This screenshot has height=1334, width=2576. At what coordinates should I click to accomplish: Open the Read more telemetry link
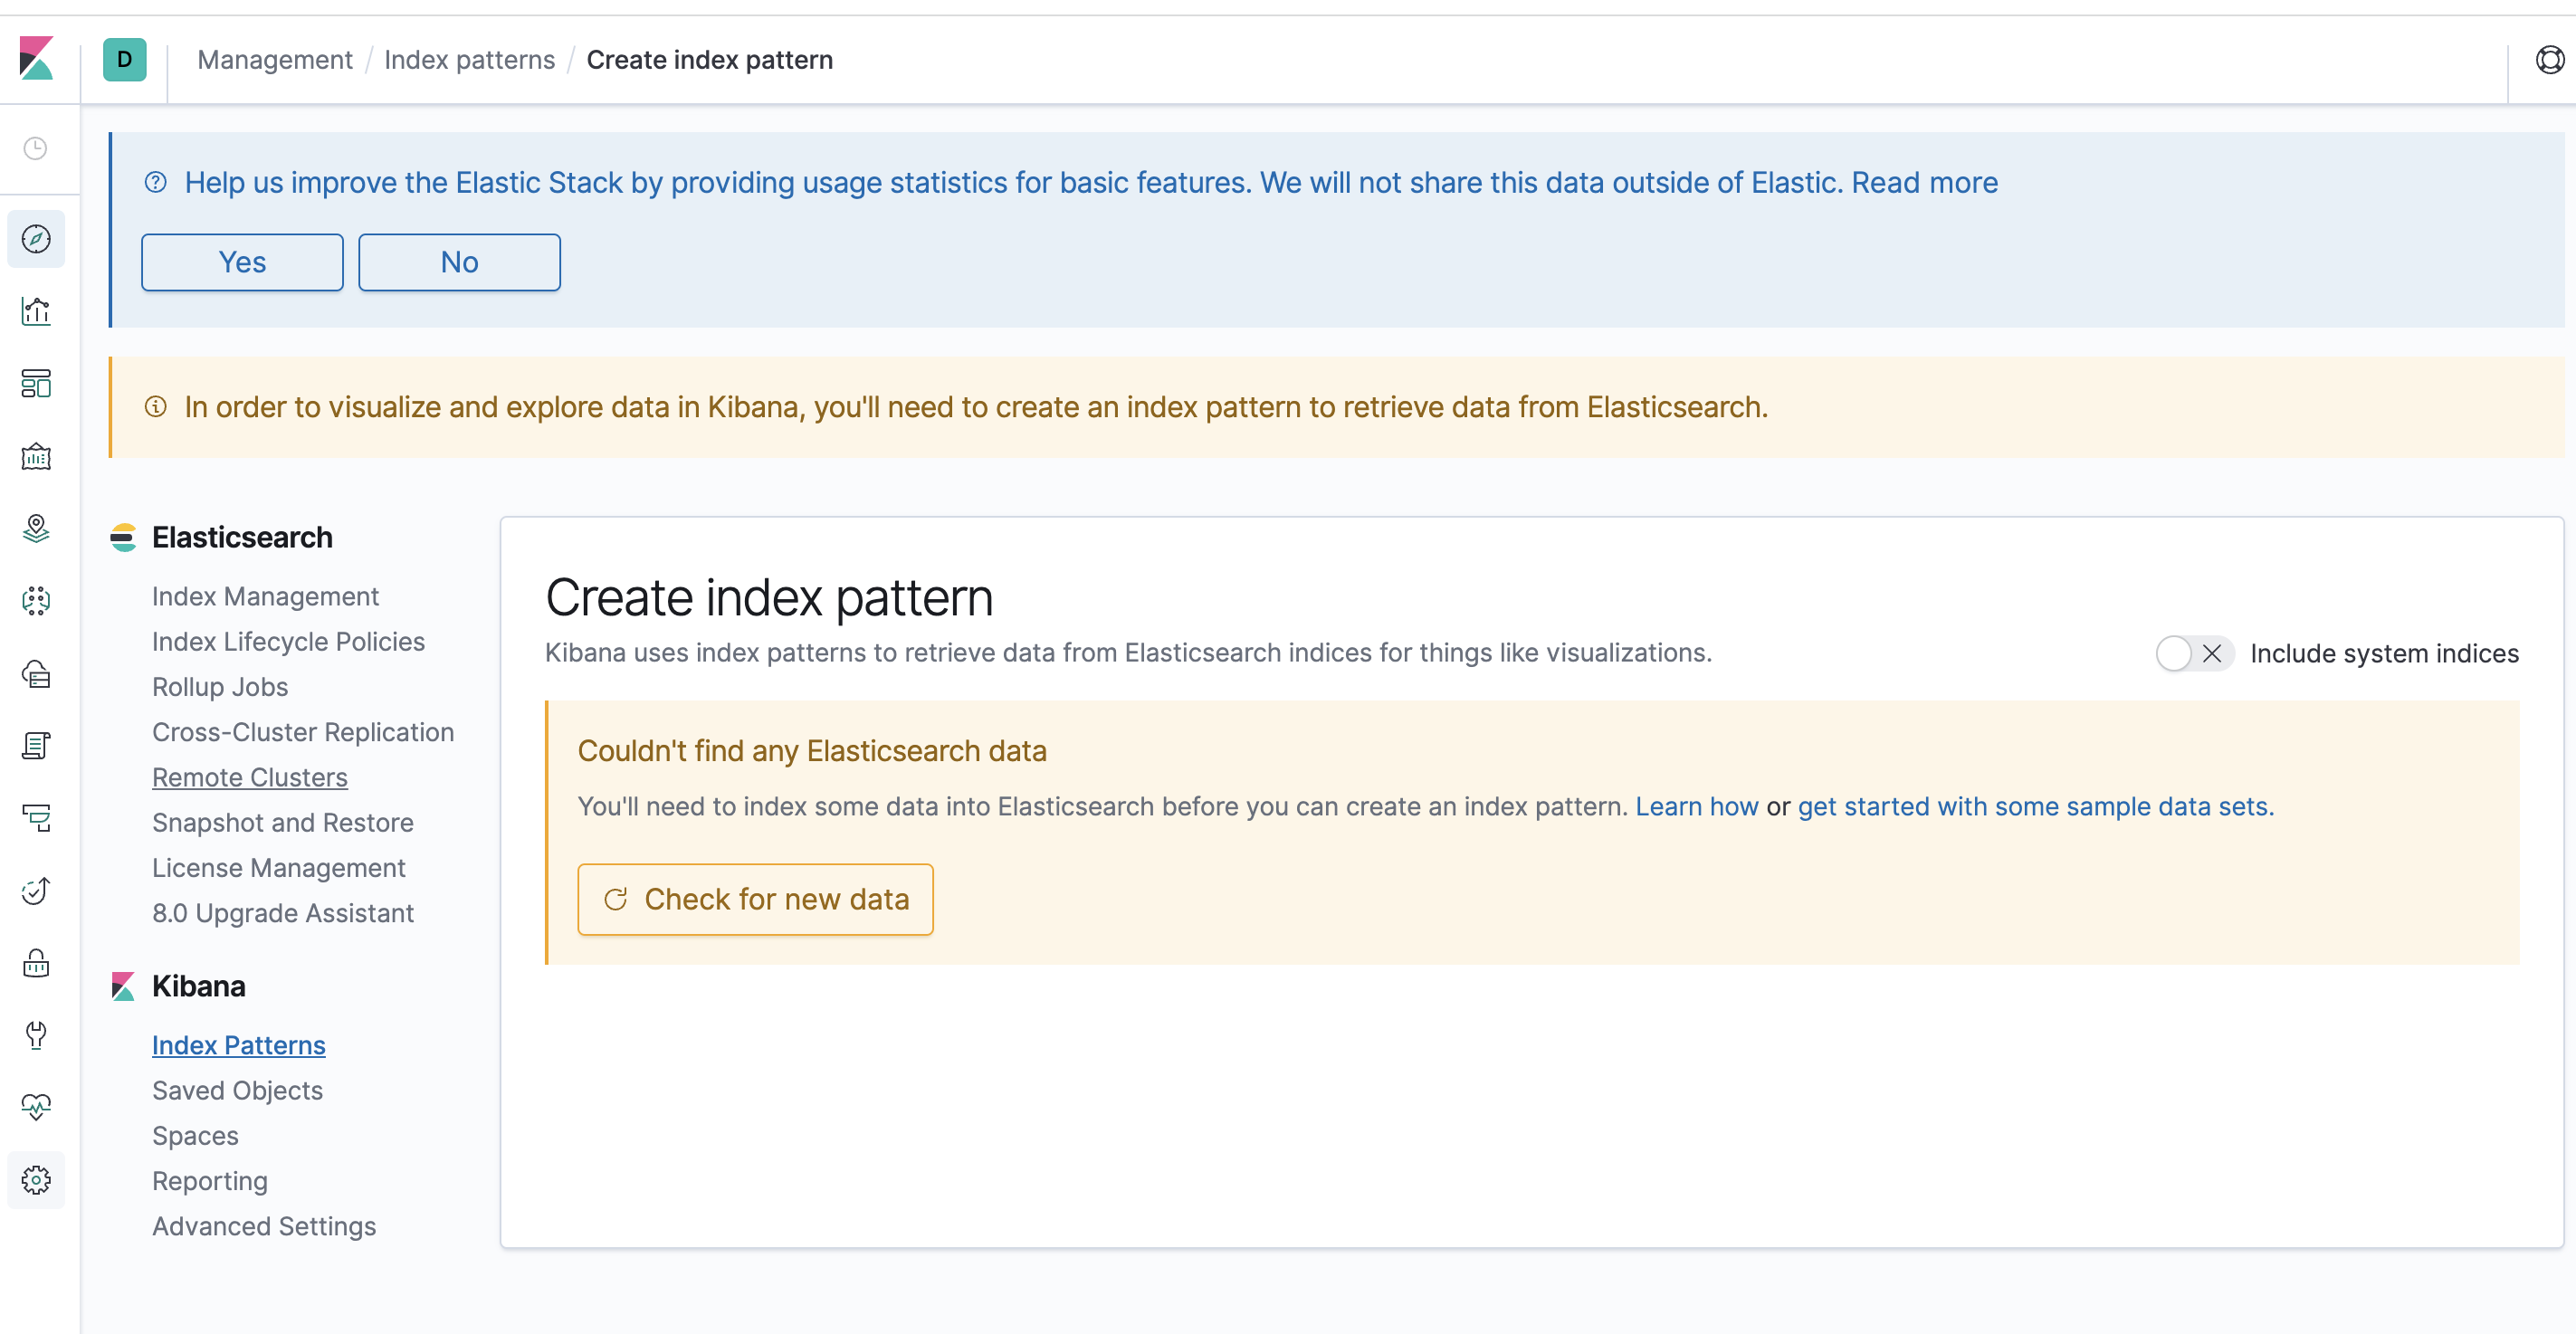point(1924,183)
